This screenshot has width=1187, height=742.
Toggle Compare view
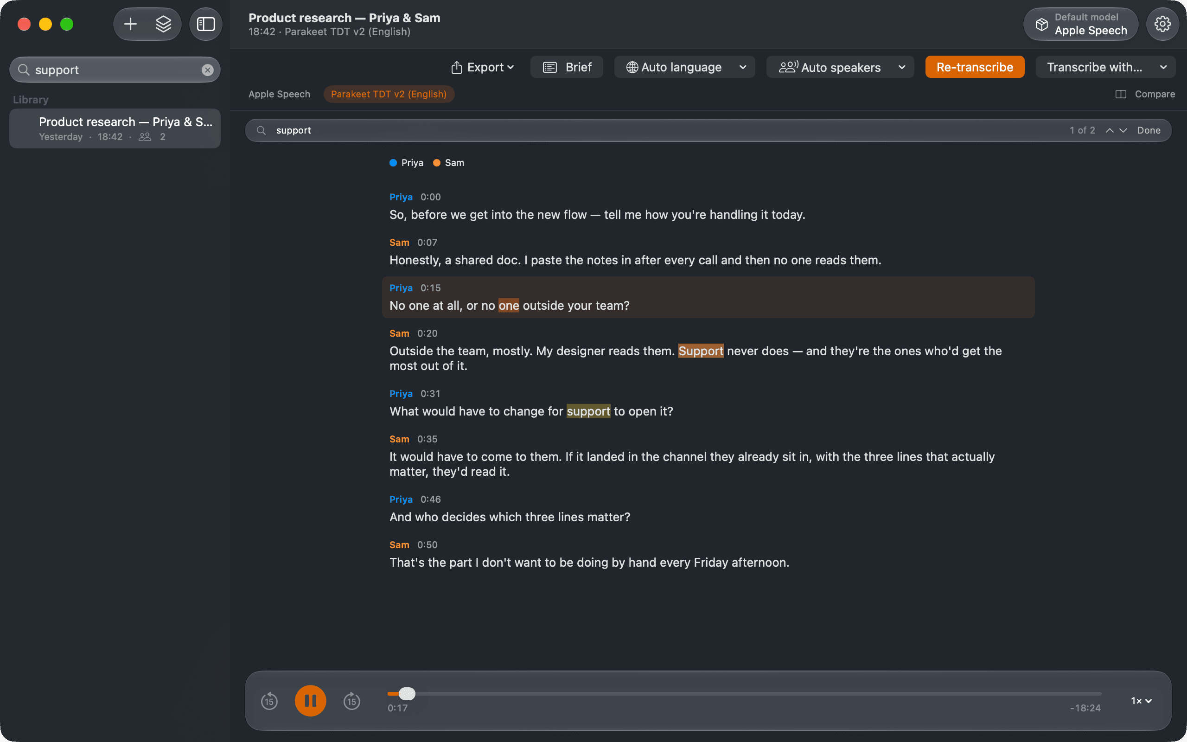[1145, 94]
